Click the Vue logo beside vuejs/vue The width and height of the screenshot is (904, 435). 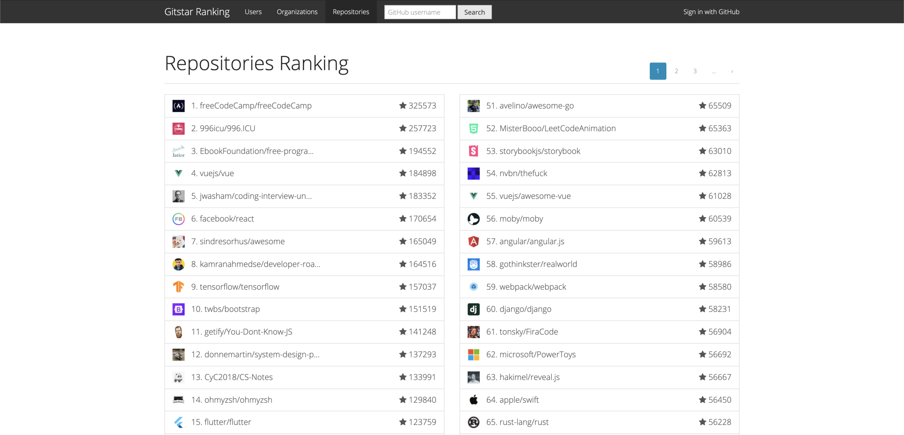coord(178,174)
